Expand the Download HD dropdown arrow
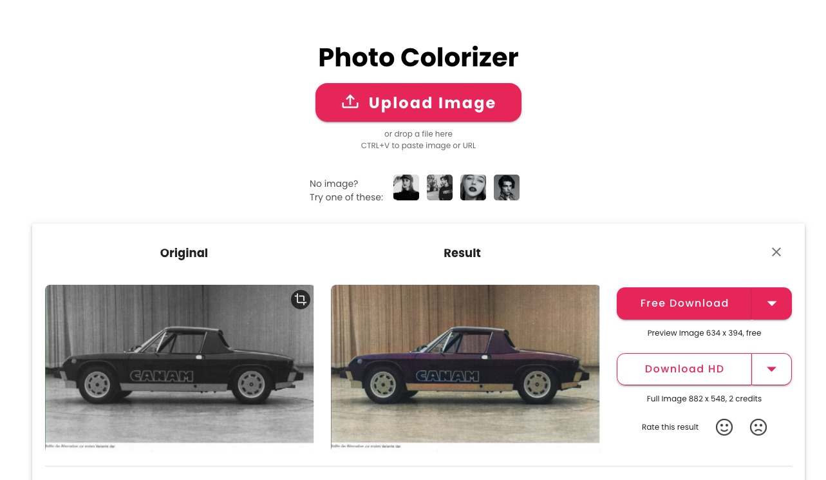Viewport: 826px width, 480px height. pos(771,369)
